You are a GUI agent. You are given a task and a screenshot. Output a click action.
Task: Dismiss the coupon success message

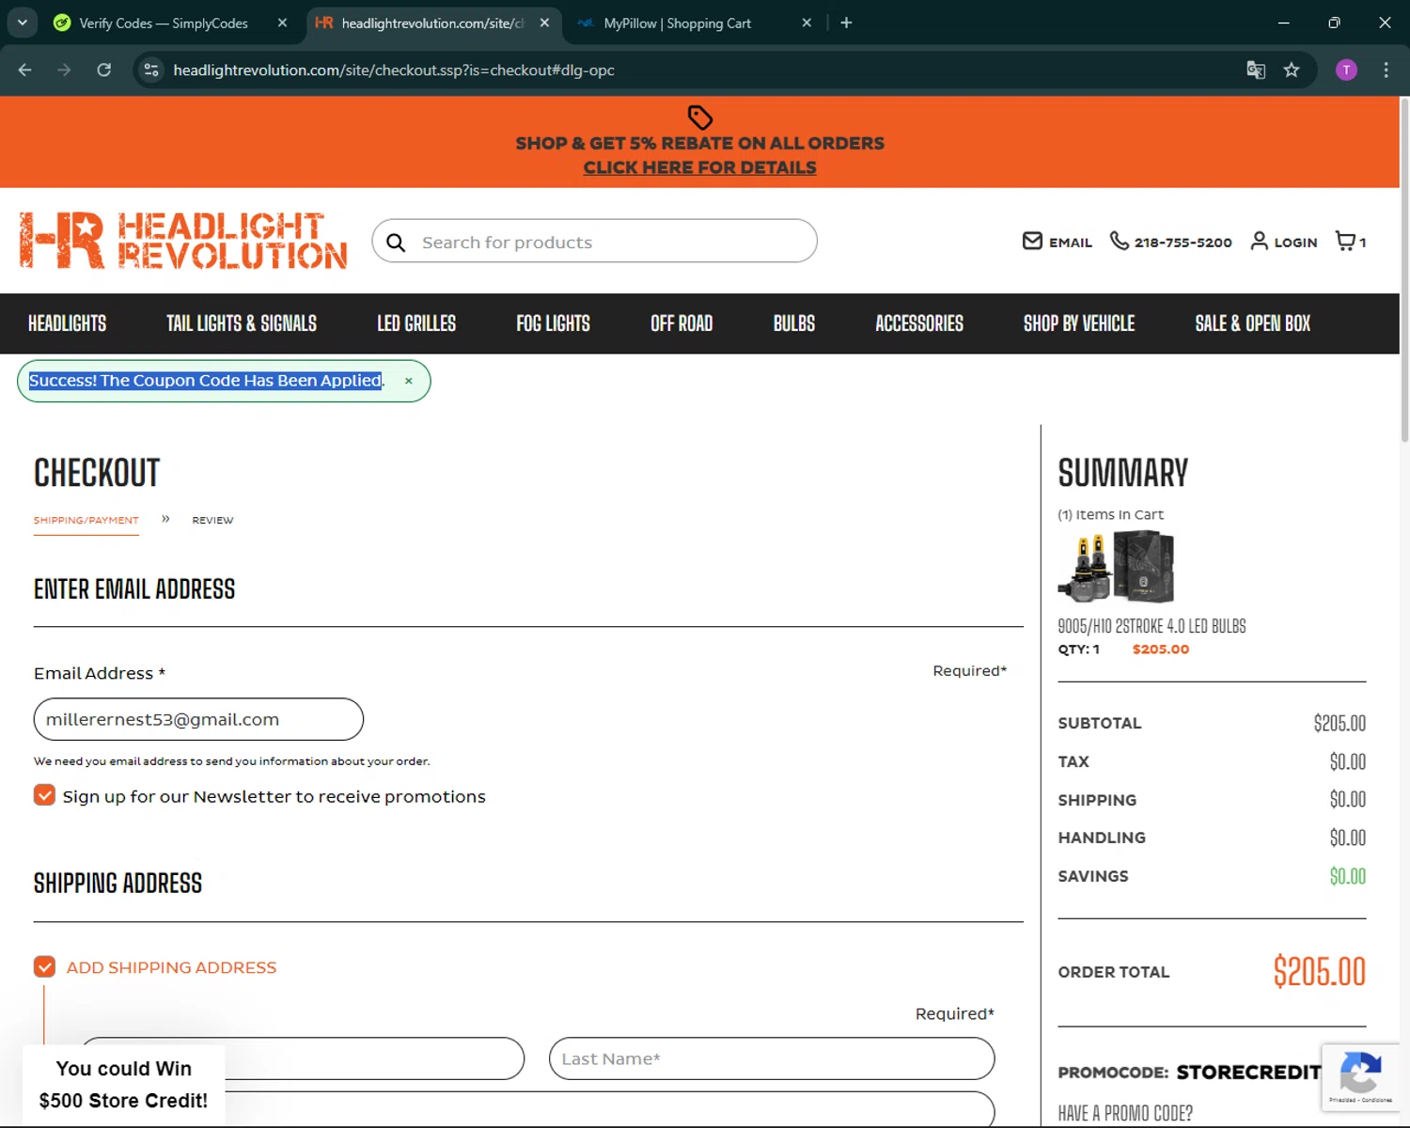coord(409,381)
